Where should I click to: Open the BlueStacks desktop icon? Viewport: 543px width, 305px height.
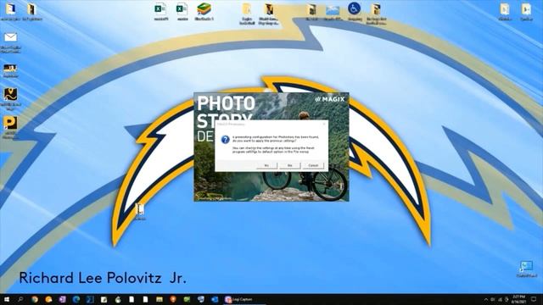pyautogui.click(x=204, y=11)
